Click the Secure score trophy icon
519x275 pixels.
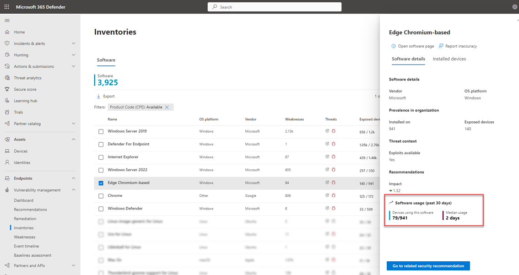coord(7,89)
